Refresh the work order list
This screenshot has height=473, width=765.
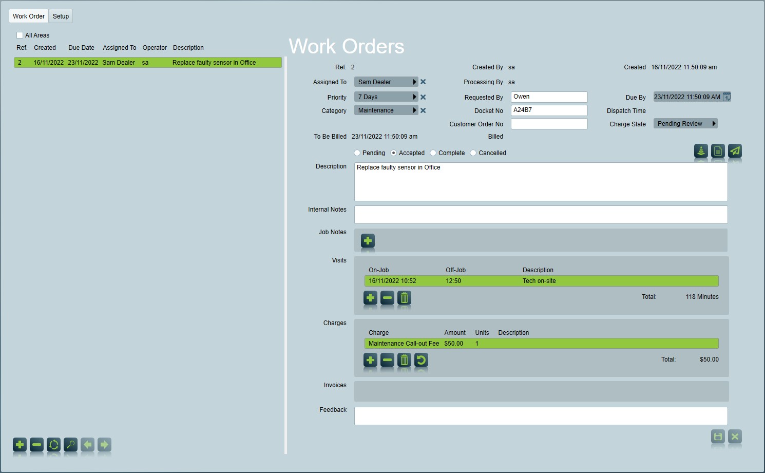pos(53,444)
